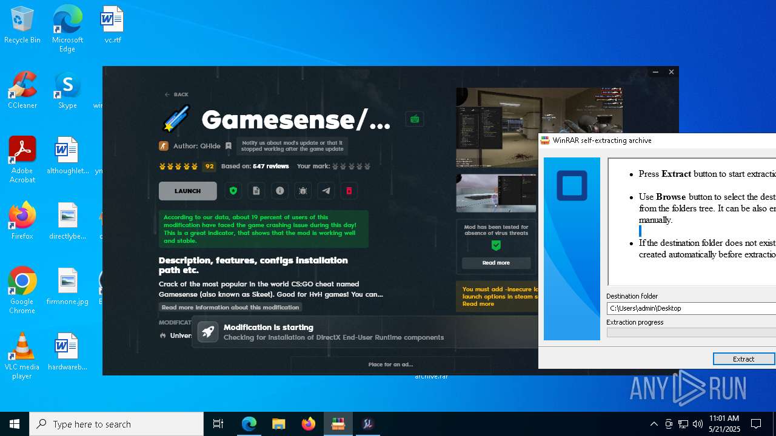This screenshot has width=776, height=436.
Task: Toggle the bookmark icon next to Author QHide
Action: tap(229, 146)
